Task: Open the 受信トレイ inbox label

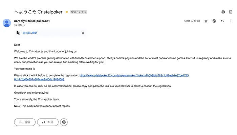Action: click(77, 12)
